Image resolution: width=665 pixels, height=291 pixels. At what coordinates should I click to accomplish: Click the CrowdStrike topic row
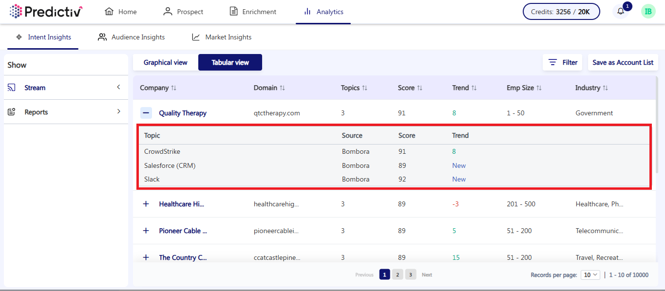(x=395, y=151)
